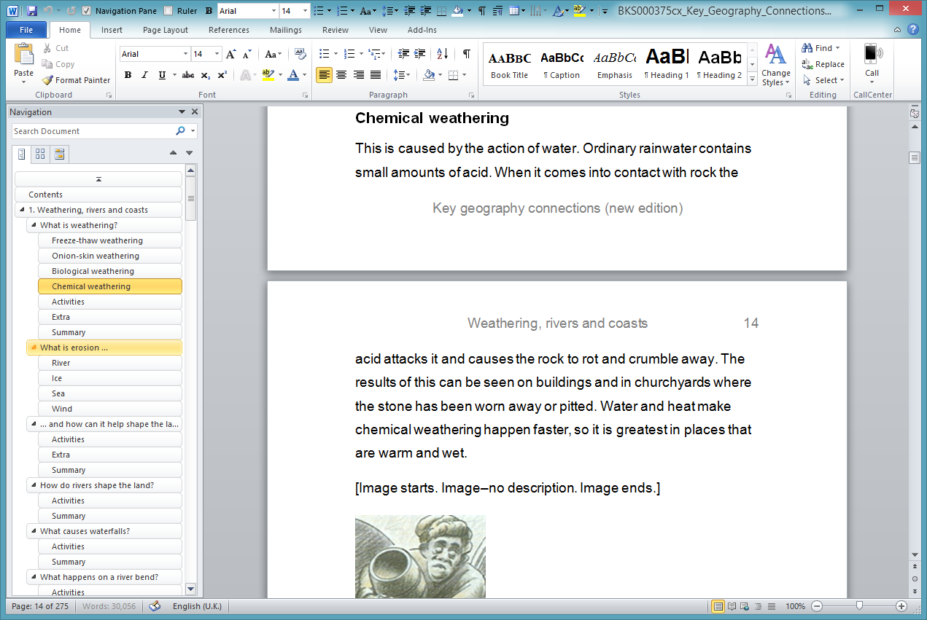927x620 pixels.
Task: Uncheck the Navigation Pane checkbox
Action: 87,11
